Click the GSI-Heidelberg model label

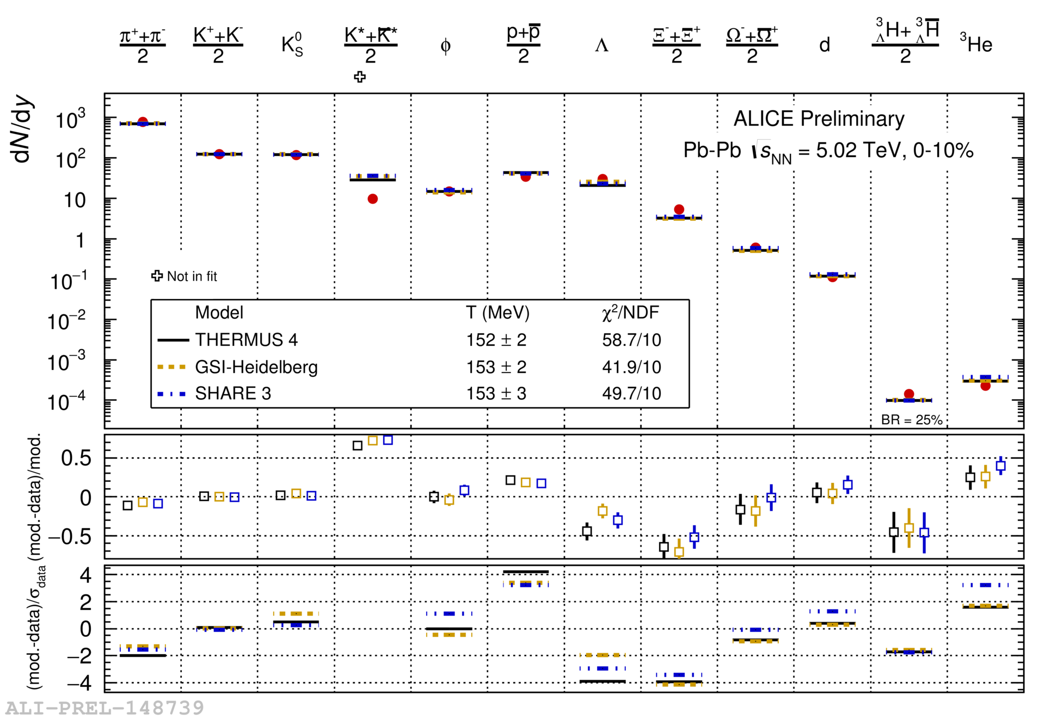coord(256,367)
